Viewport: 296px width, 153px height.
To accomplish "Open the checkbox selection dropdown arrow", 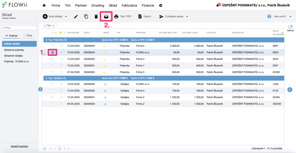I will [x=56, y=33].
